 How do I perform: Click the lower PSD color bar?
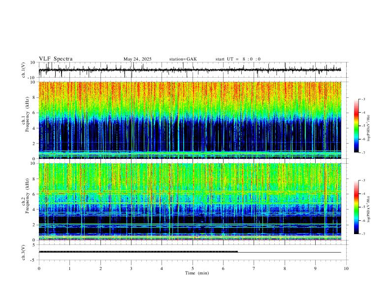[357, 207]
